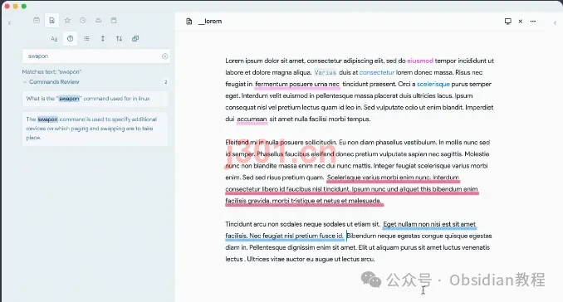This screenshot has width=563, height=302.
Task: Toggle the match case Aa button
Action: pyautogui.click(x=54, y=39)
